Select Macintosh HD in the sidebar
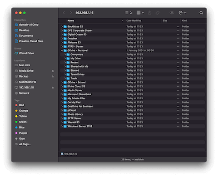The height and width of the screenshot is (177, 218). pyautogui.click(x=25, y=82)
